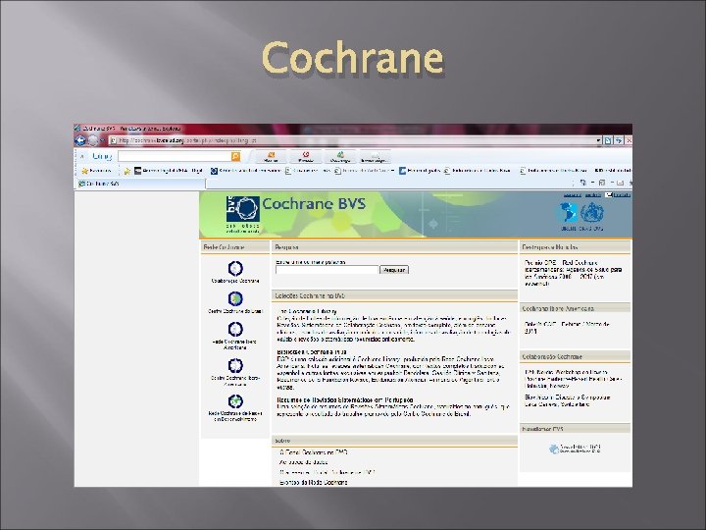
Task: Click the Americas map logo in header
Action: (x=568, y=212)
